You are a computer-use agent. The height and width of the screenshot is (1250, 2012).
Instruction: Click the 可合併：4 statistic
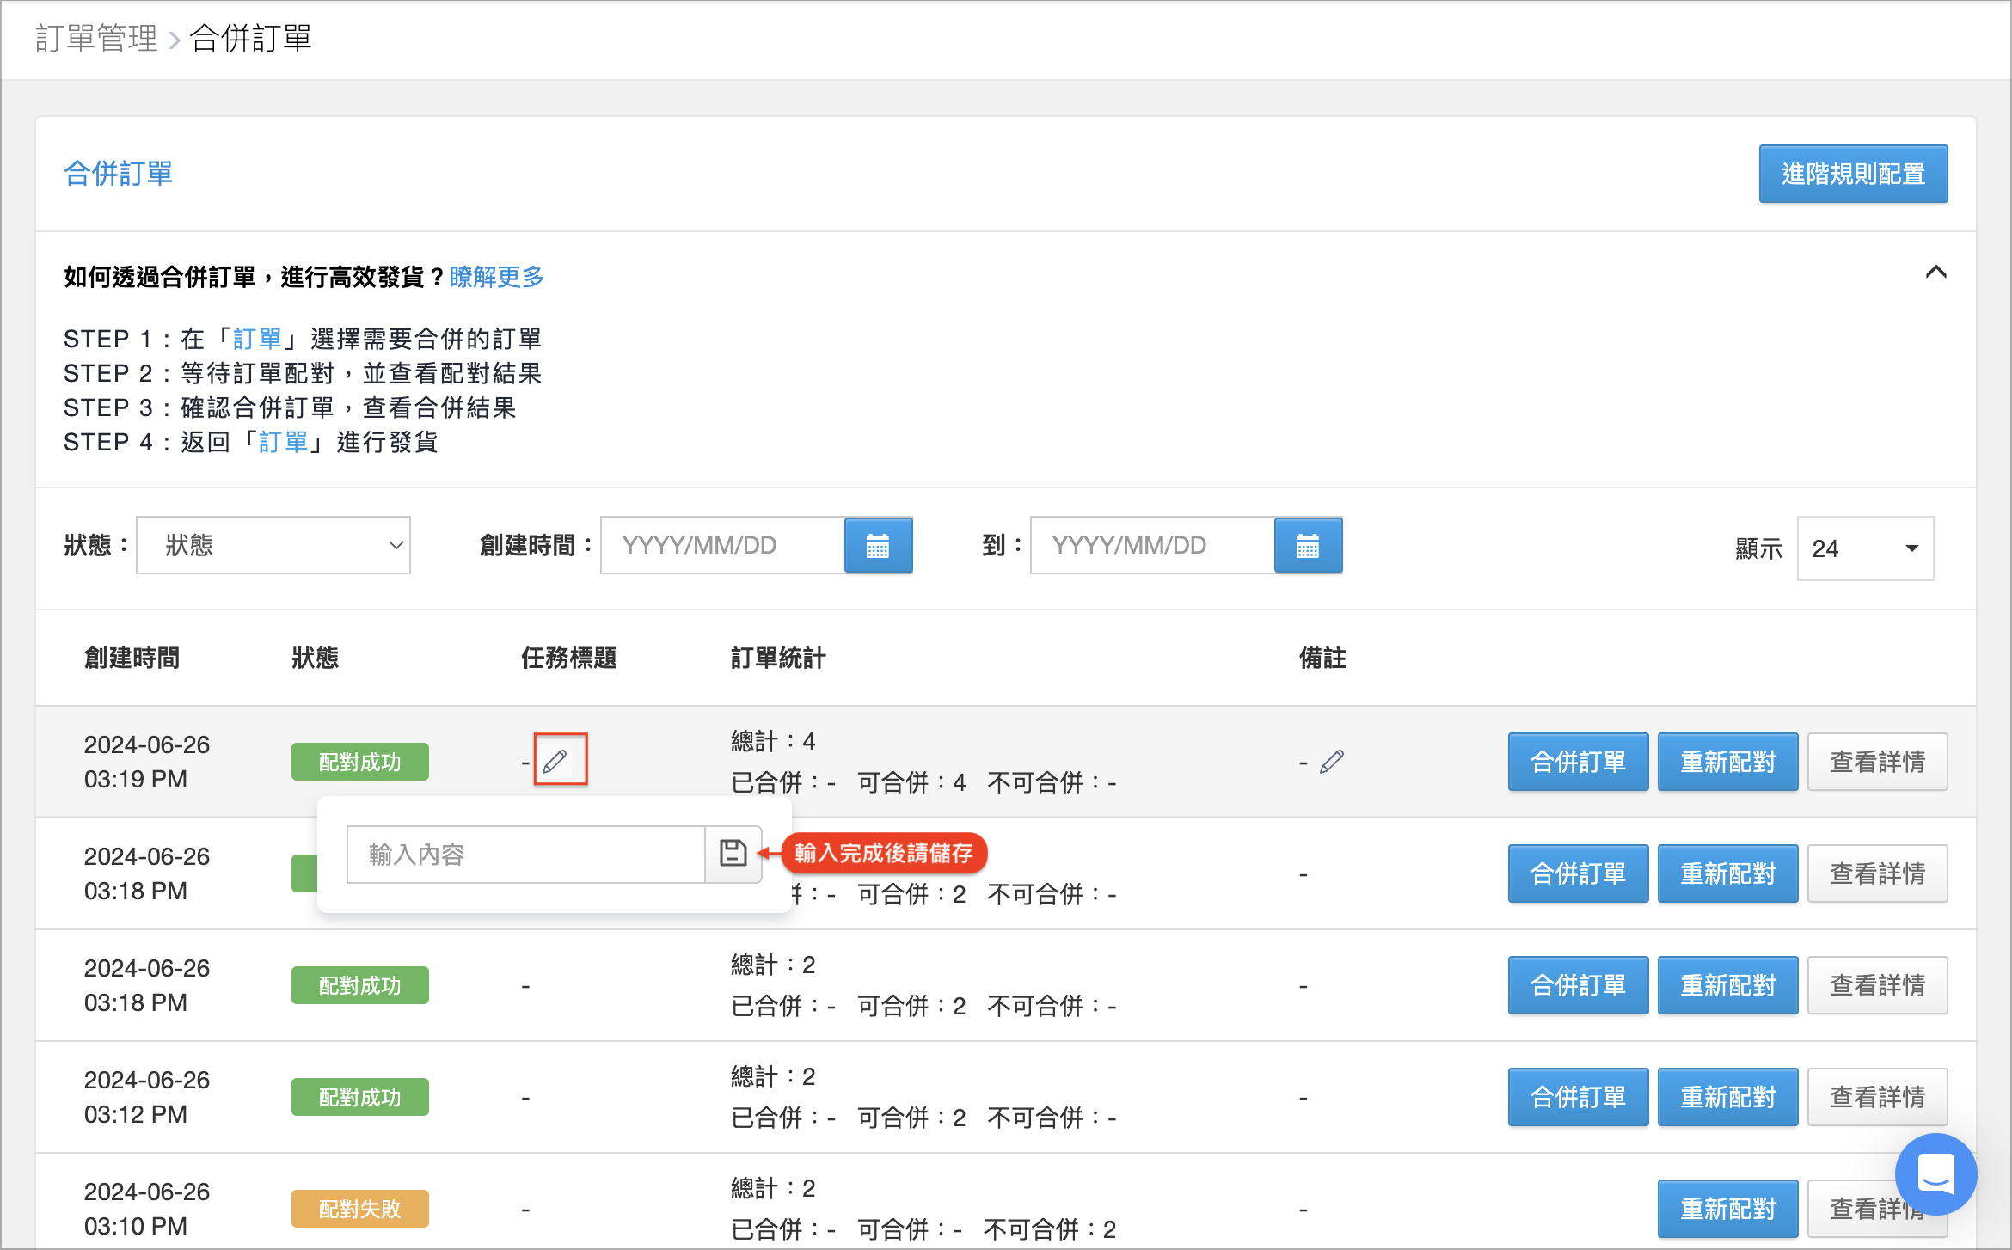911,782
